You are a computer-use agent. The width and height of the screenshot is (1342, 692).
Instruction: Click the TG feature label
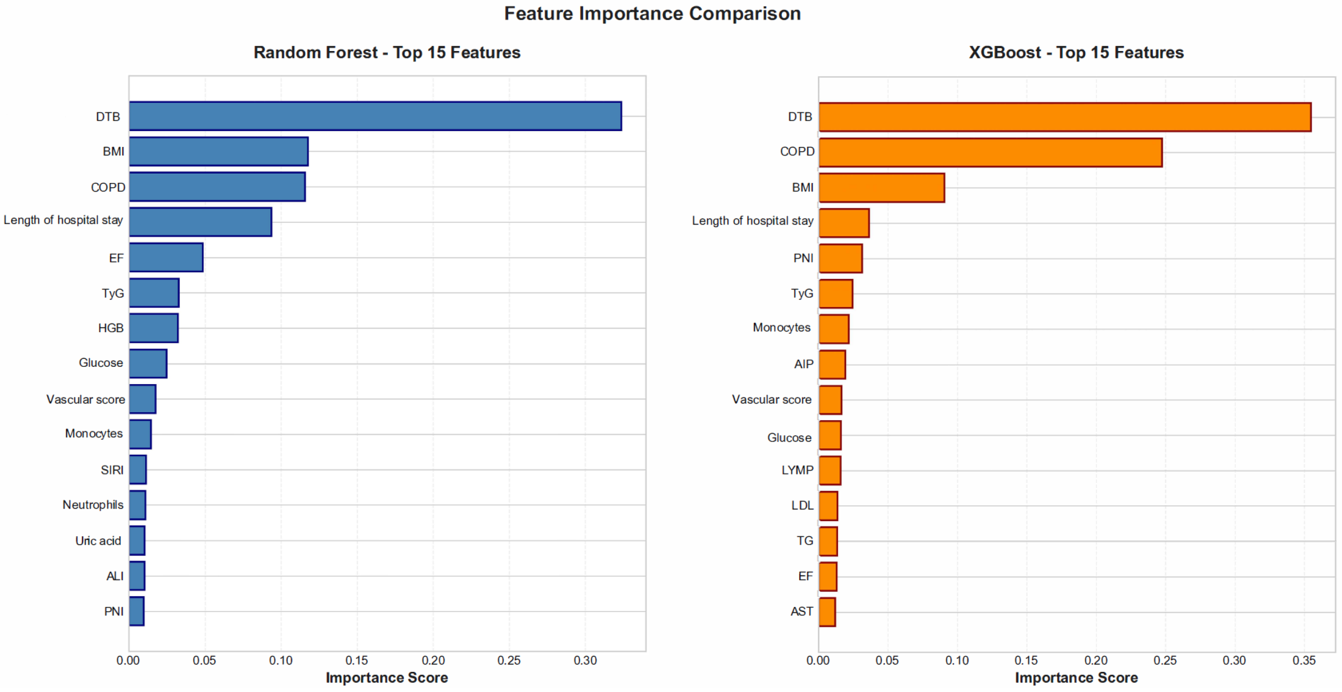805,541
